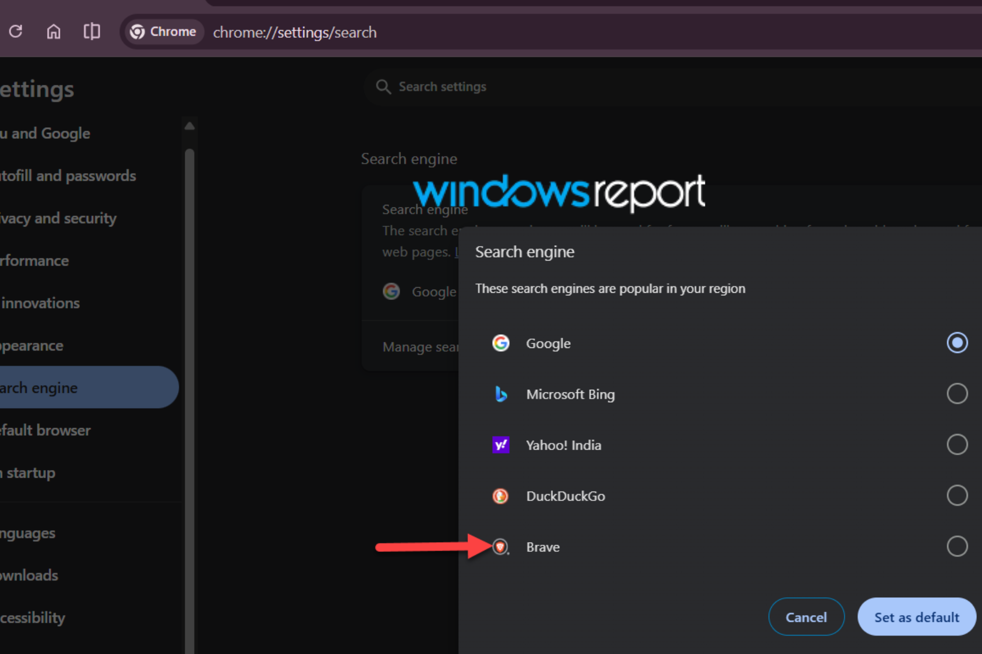982x654 pixels.
Task: Select Search engine in sidebar
Action: 90,387
